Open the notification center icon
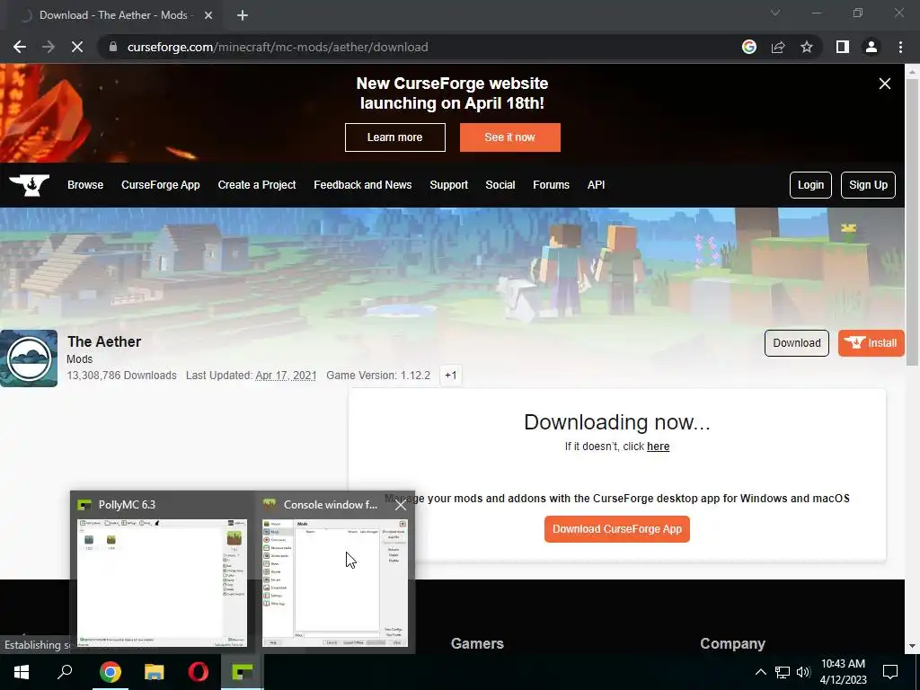The height and width of the screenshot is (690, 920). point(890,672)
